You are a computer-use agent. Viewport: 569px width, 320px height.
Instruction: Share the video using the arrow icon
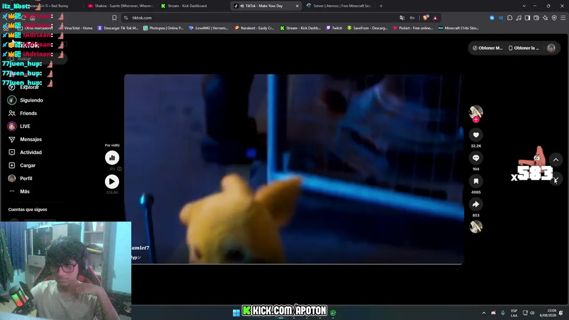(476, 204)
